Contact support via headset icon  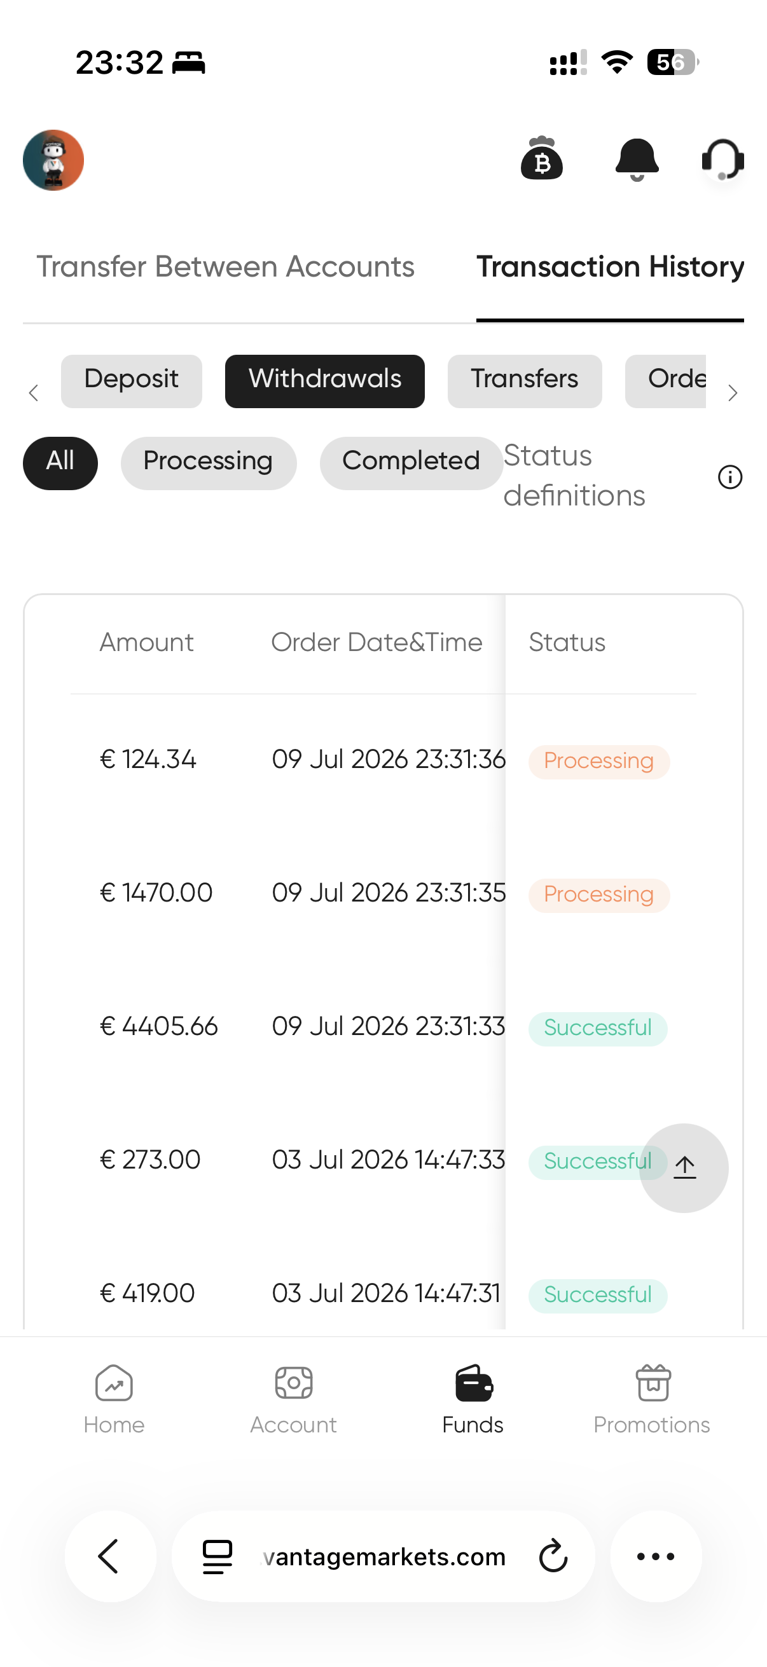(x=723, y=159)
